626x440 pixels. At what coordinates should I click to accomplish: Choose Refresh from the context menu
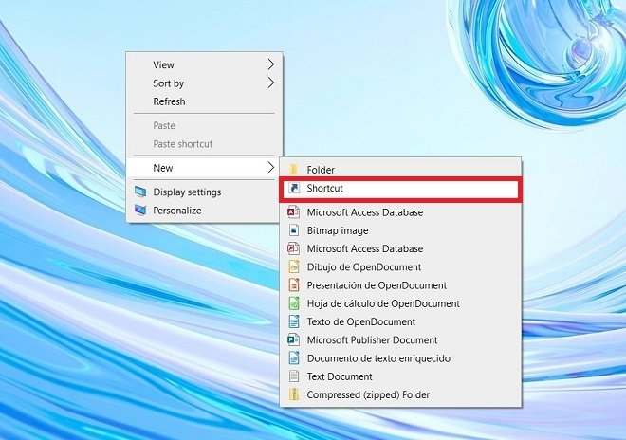pos(204,101)
